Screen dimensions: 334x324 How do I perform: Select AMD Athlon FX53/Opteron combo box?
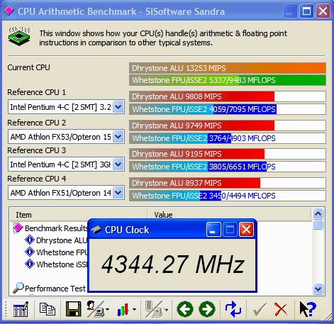click(66, 137)
